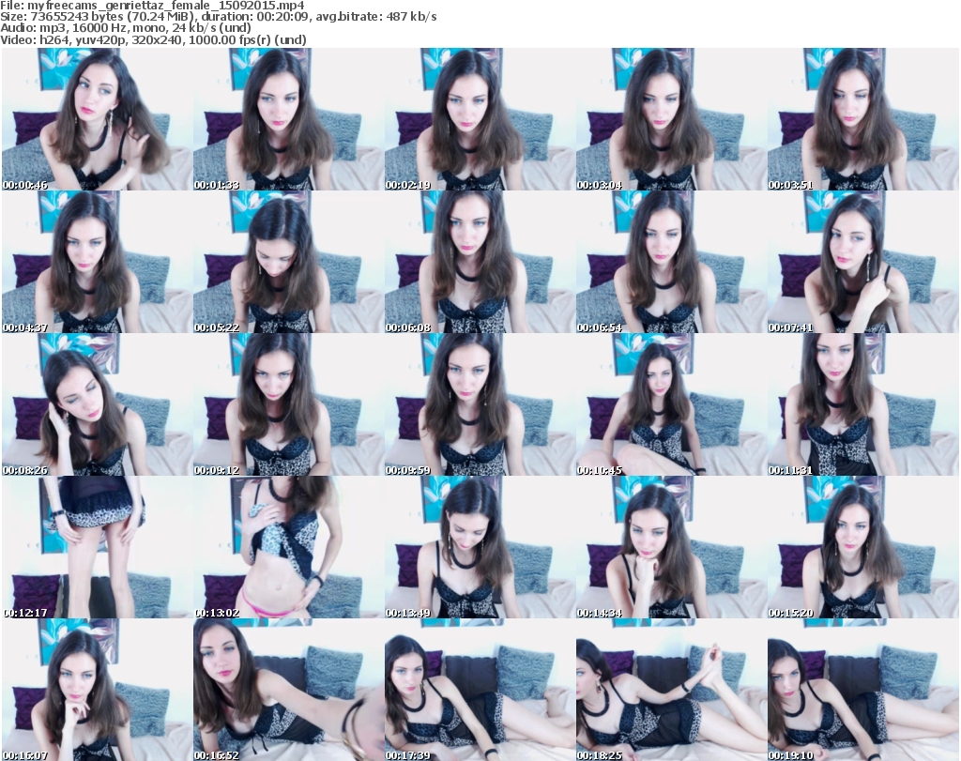Image resolution: width=961 pixels, height=761 pixels.
Task: Select the thumbnail frame stamped 00:08:26
Action: tap(97, 404)
